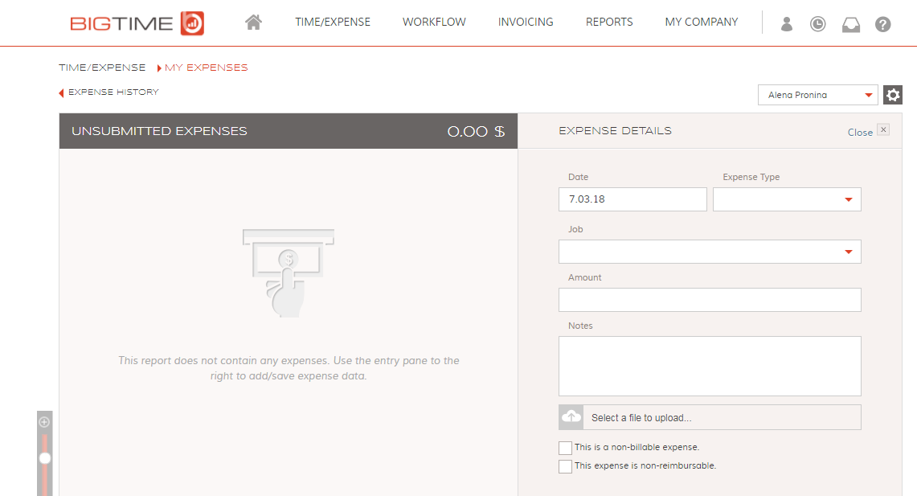Screen dimensions: 917x496
Task: Click TIME/EXPENSE breadcrumb
Action: coord(102,68)
